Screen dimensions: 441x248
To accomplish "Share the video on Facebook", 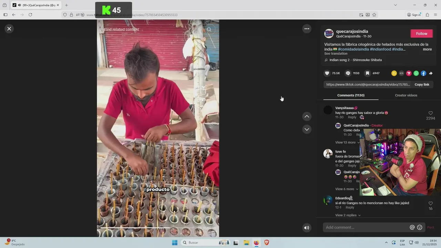I will coord(423,73).
